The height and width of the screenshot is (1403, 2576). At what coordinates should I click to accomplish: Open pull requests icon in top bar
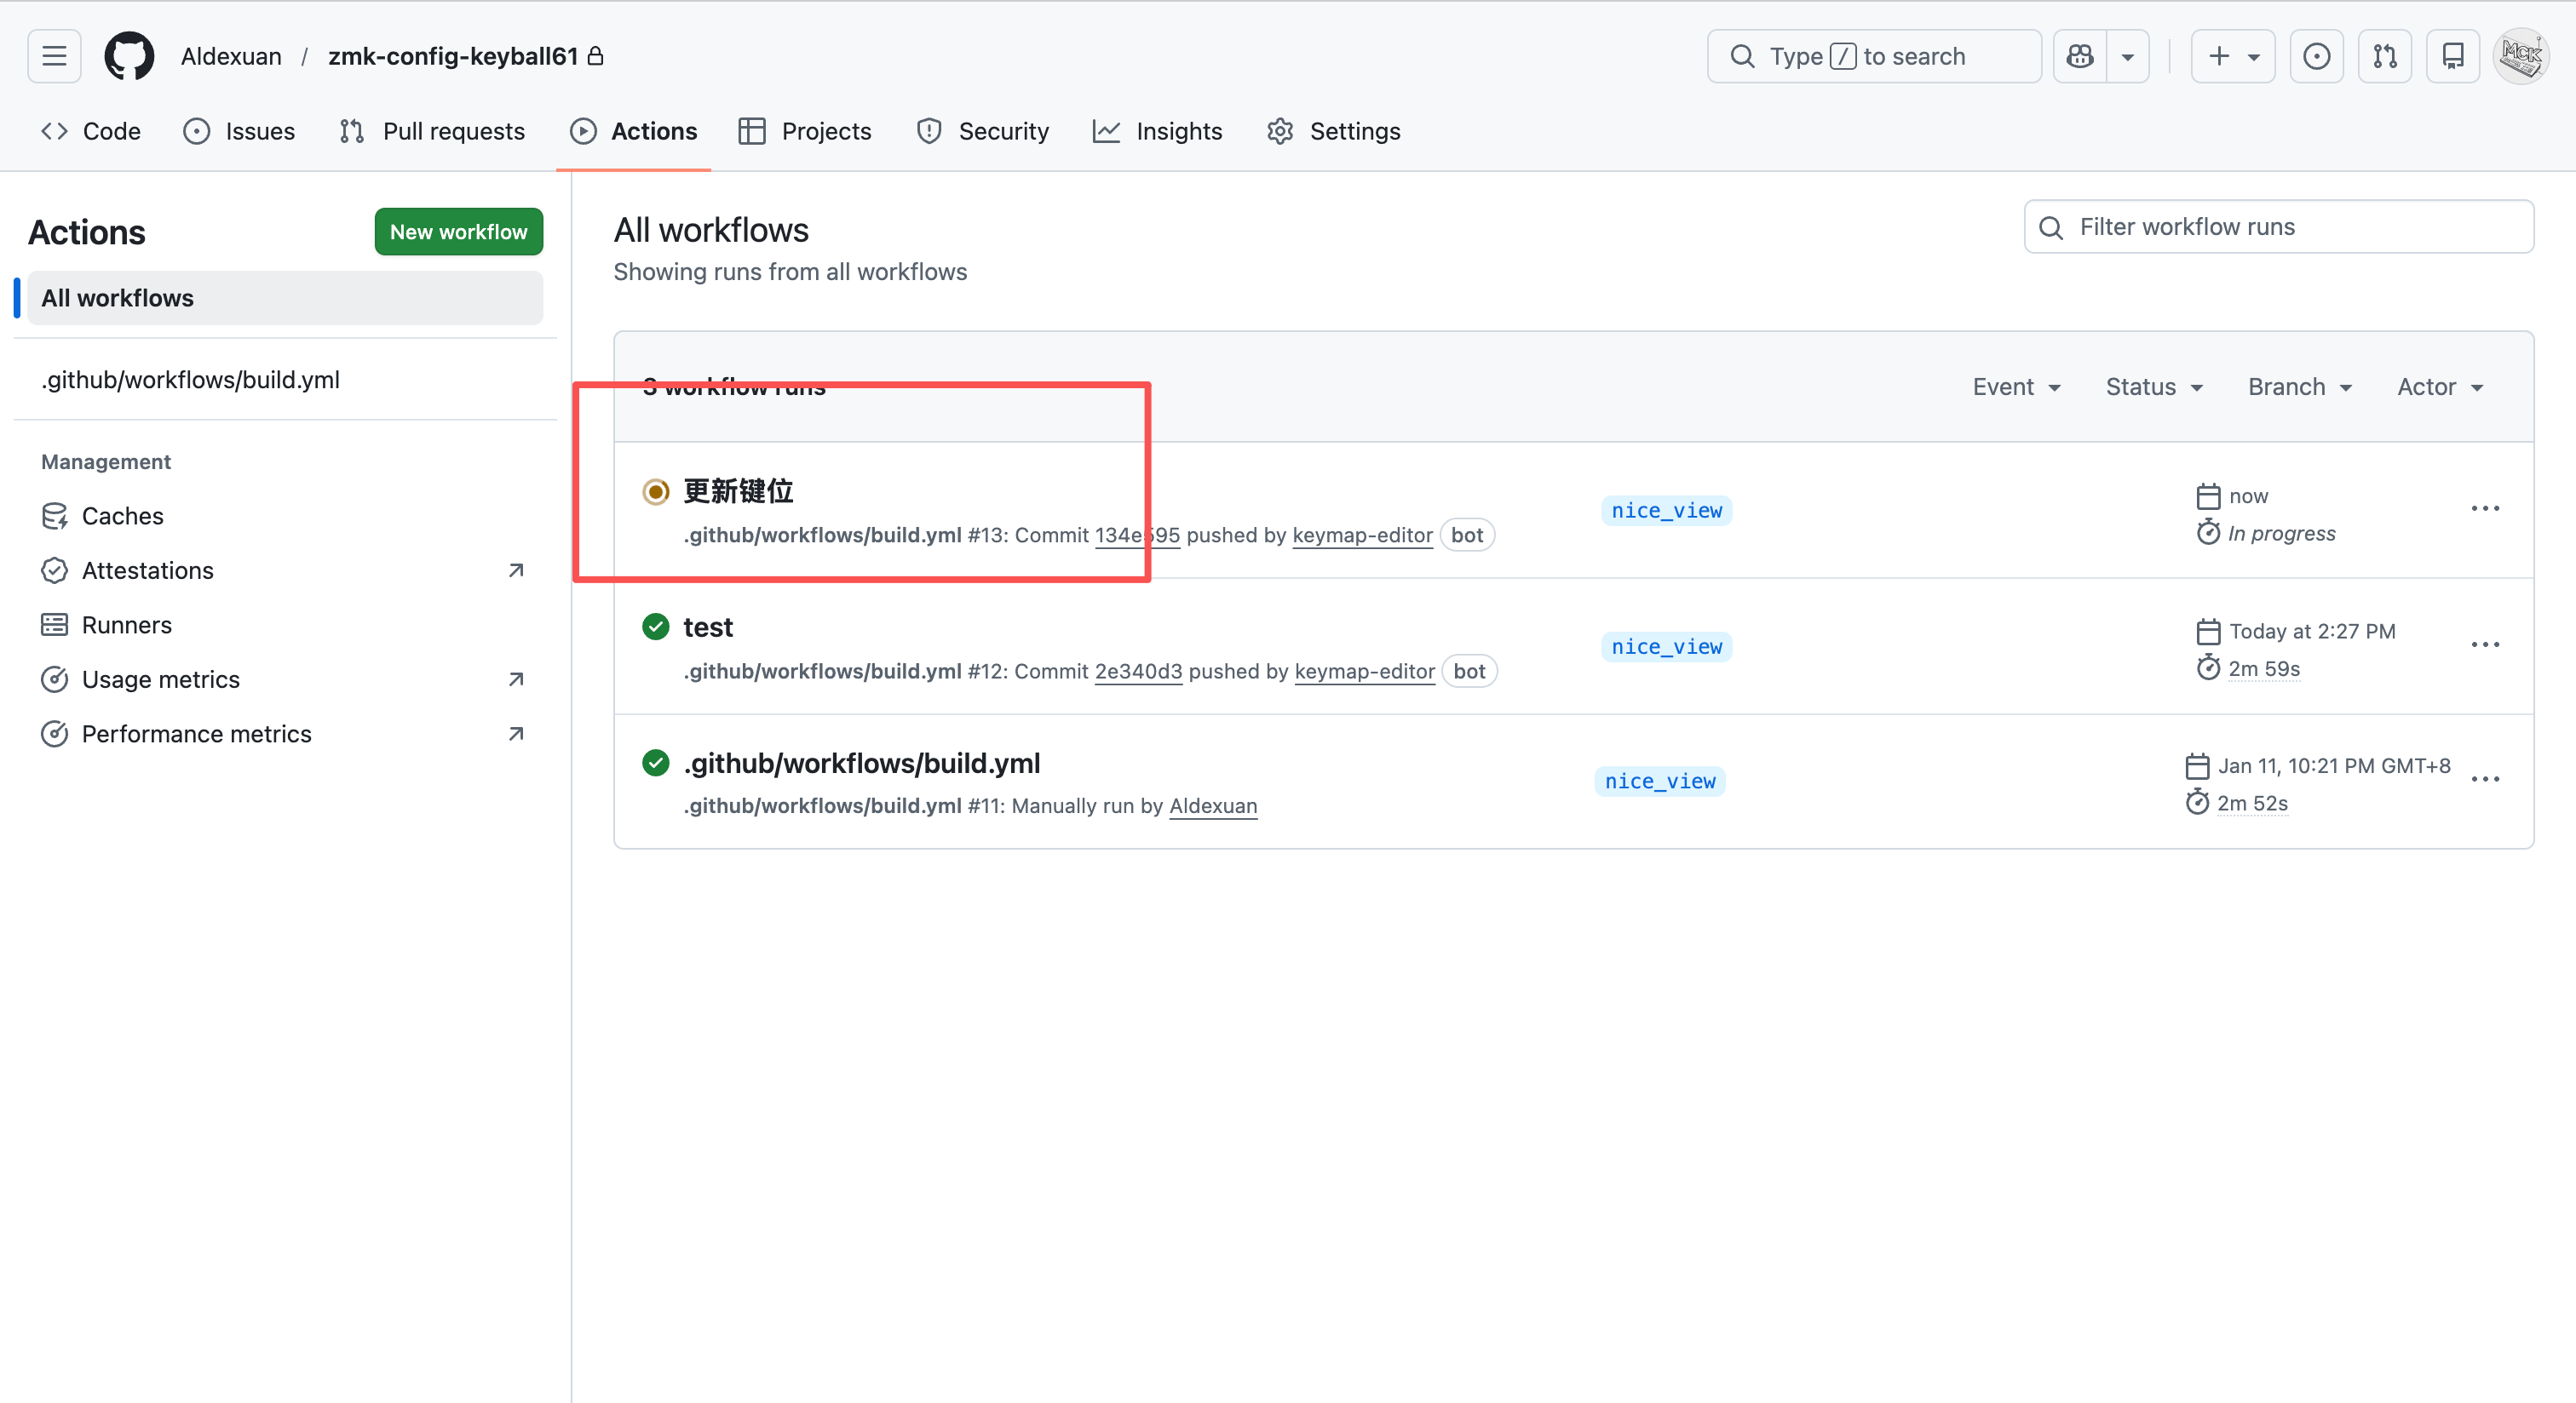(x=2385, y=56)
